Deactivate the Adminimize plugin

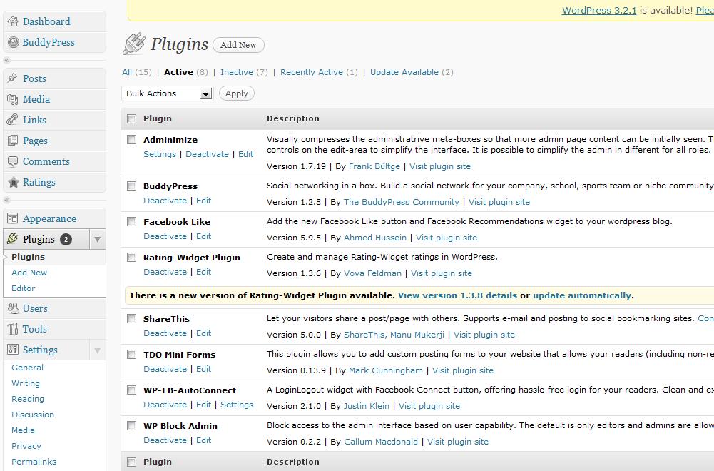(x=207, y=154)
